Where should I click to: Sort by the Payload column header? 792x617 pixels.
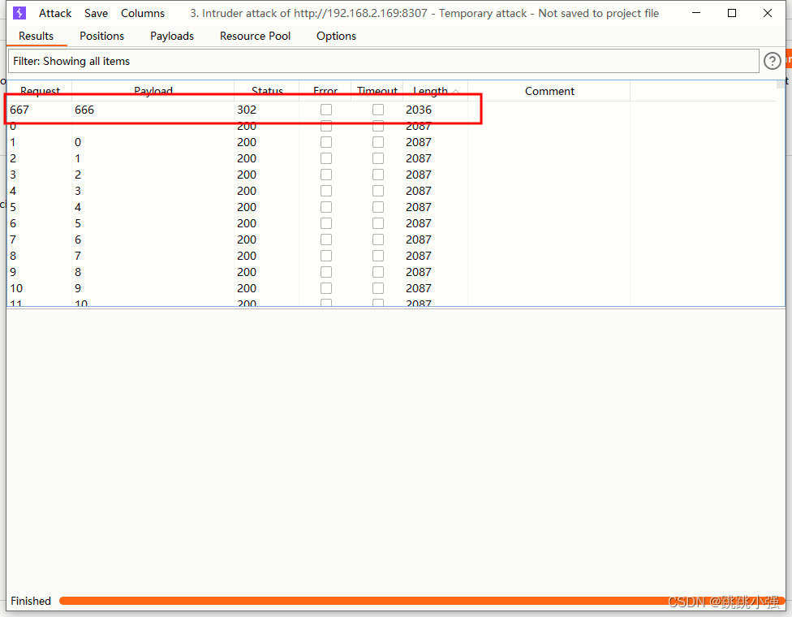point(153,91)
